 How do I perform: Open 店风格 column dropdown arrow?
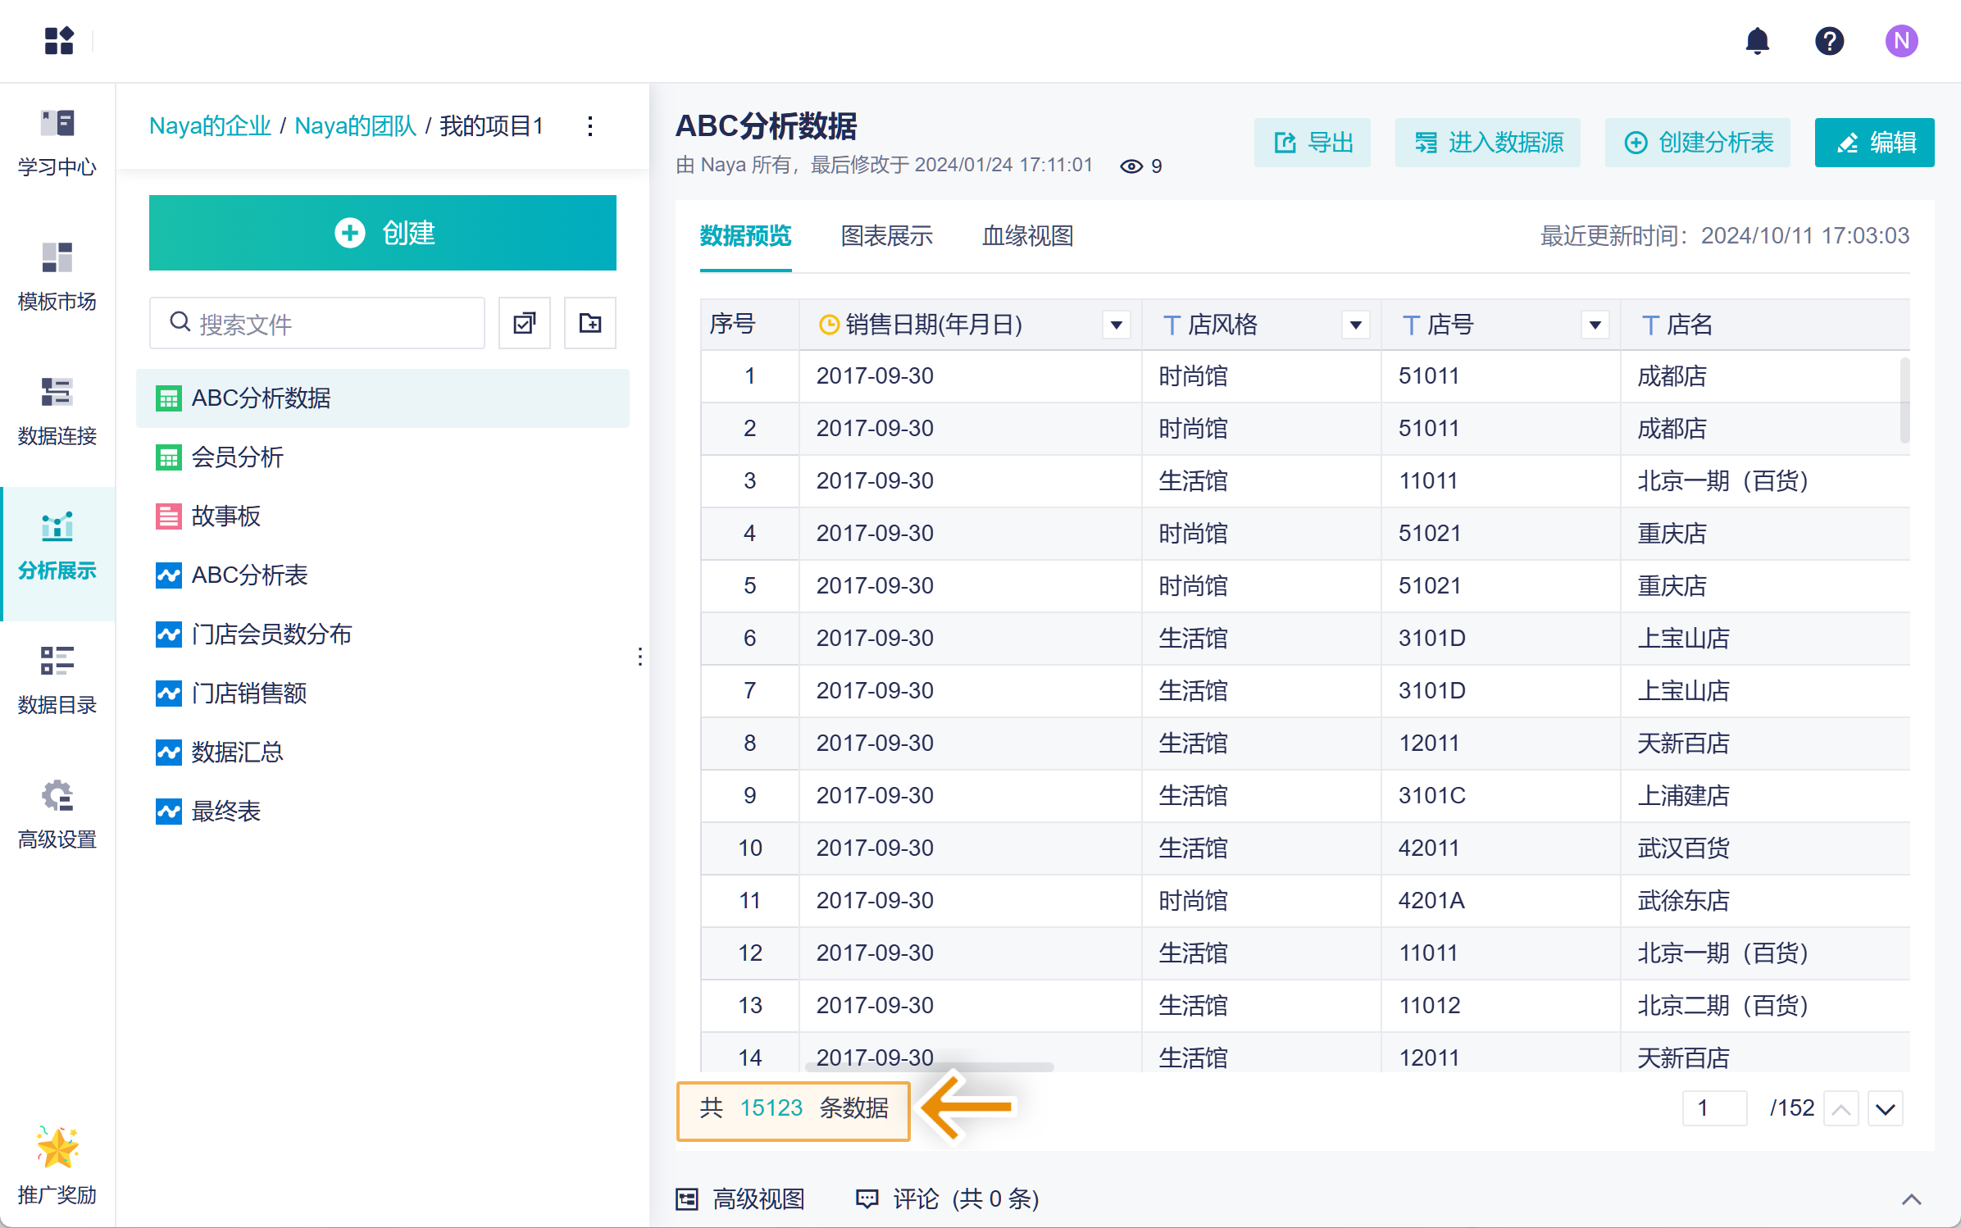[1355, 325]
